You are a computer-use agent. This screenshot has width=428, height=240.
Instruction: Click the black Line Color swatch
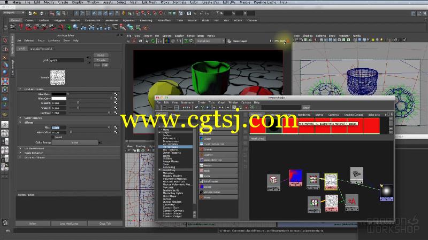(59, 94)
